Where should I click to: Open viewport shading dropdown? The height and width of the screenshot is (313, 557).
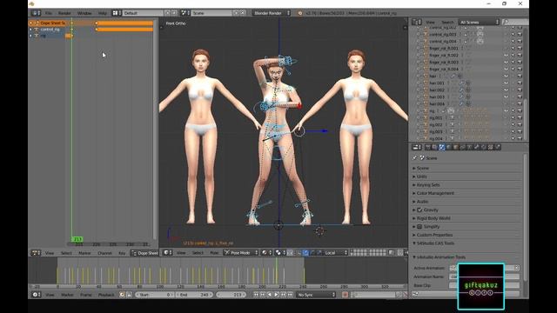point(266,253)
